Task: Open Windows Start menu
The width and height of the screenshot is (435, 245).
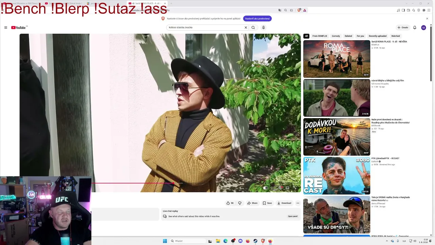Action: point(165,241)
